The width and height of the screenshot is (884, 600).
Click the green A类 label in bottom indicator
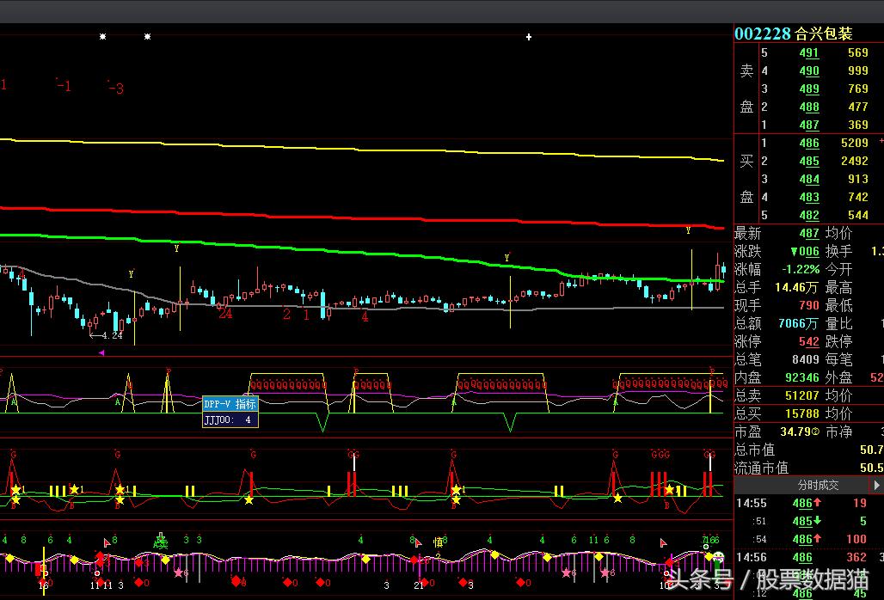pos(161,542)
